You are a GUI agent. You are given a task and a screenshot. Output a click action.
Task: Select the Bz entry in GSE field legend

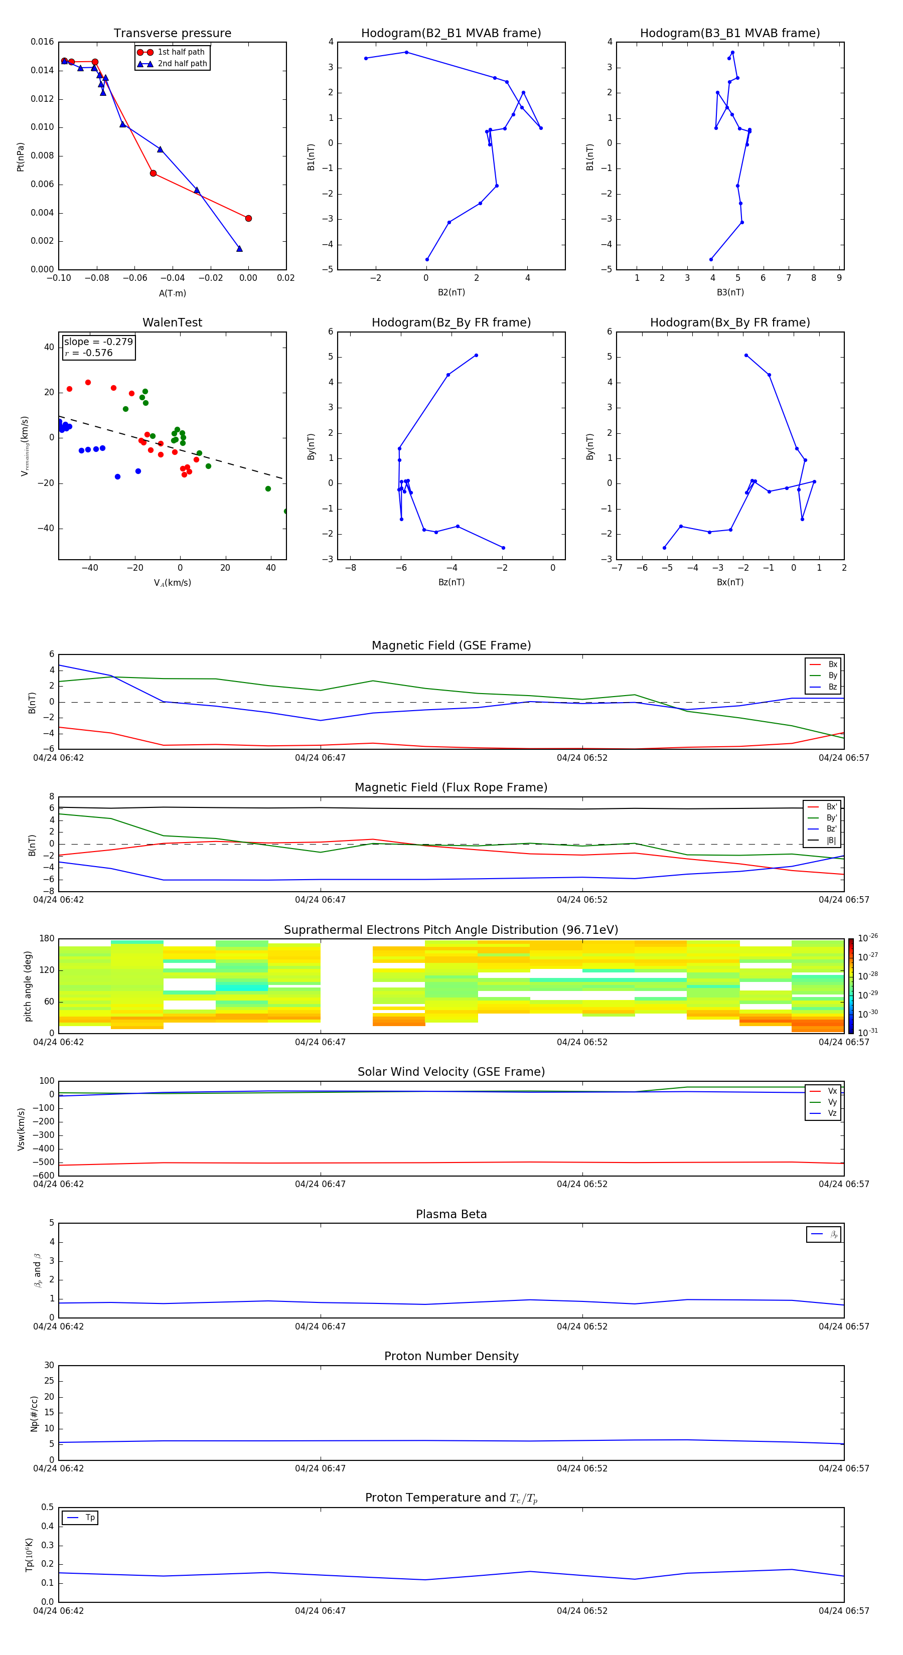823,687
